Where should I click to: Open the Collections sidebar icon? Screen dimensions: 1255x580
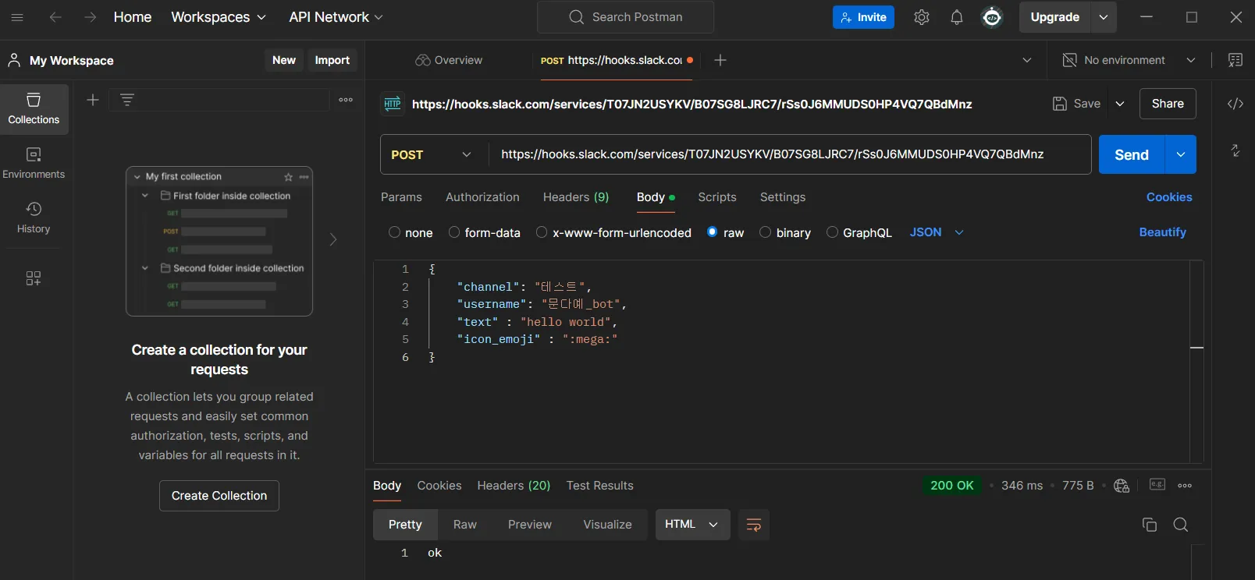click(34, 109)
